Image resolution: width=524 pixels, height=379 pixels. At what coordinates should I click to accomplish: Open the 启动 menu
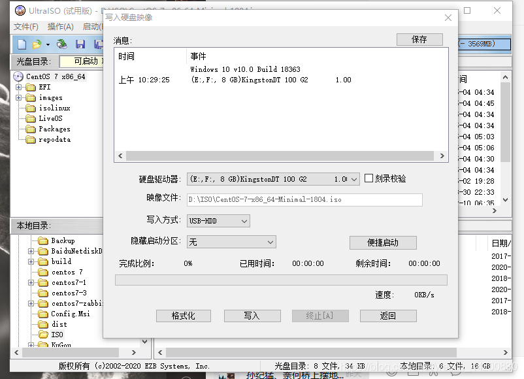coord(93,27)
